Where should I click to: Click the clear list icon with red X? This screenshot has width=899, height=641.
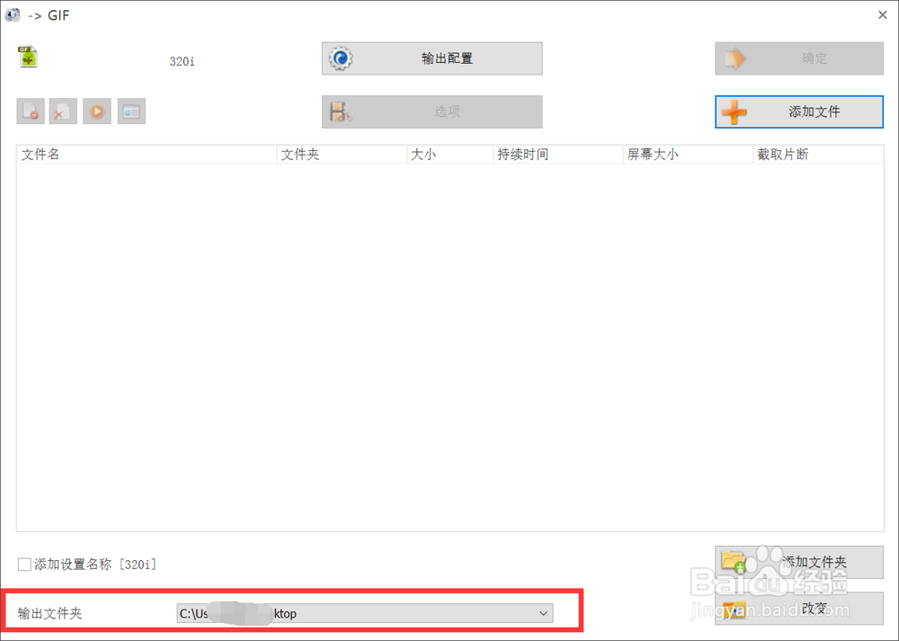click(x=63, y=111)
